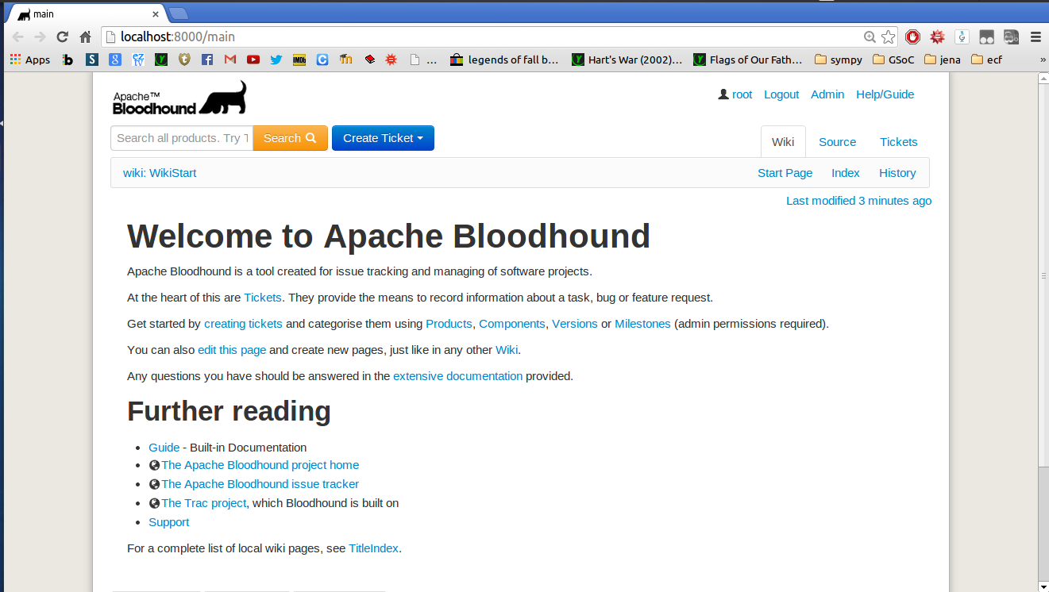This screenshot has width=1049, height=592.
Task: Go to the browser home page icon
Action: pyautogui.click(x=86, y=37)
